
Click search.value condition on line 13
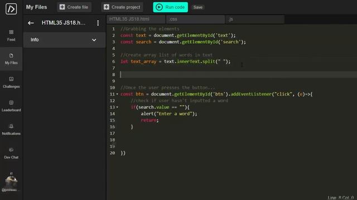[x=160, y=107]
